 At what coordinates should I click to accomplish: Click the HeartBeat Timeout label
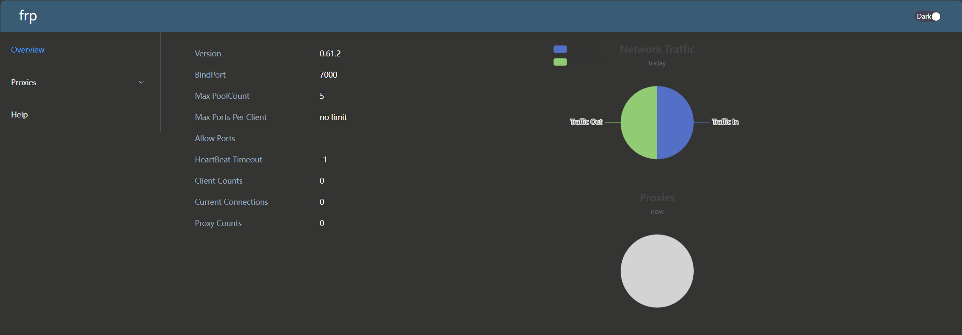click(x=228, y=159)
